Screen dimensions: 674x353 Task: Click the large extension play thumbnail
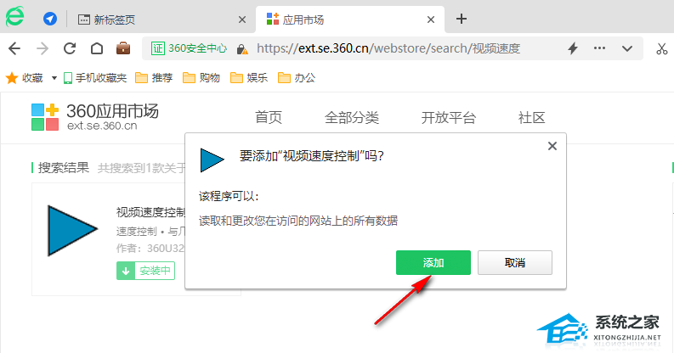[72, 231]
